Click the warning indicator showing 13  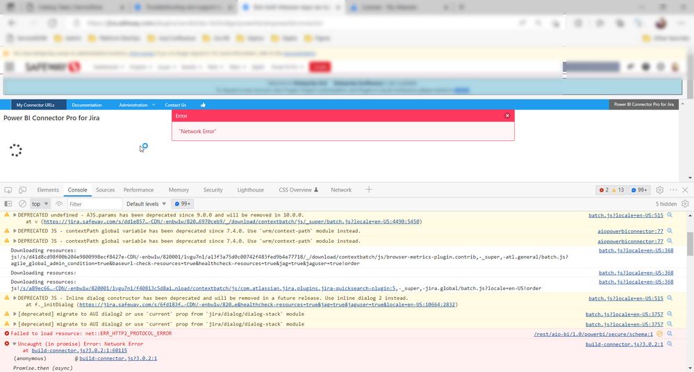[x=618, y=189]
